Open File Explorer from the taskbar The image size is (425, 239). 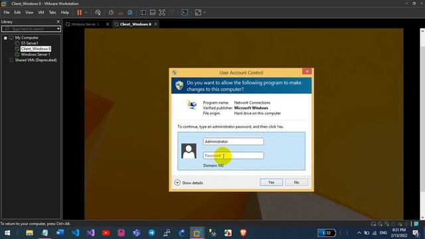[x=29, y=233]
